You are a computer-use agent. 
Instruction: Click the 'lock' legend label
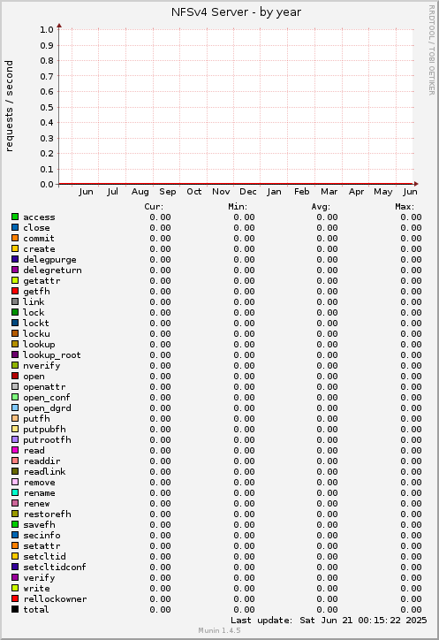pyautogui.click(x=34, y=313)
